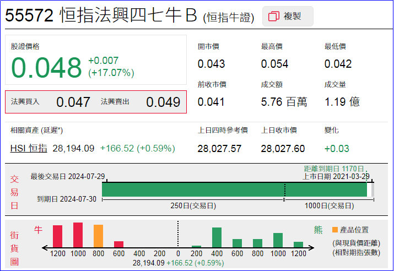Click the red 牛 bull label in chart
This screenshot has height=271, width=394.
tap(38, 230)
